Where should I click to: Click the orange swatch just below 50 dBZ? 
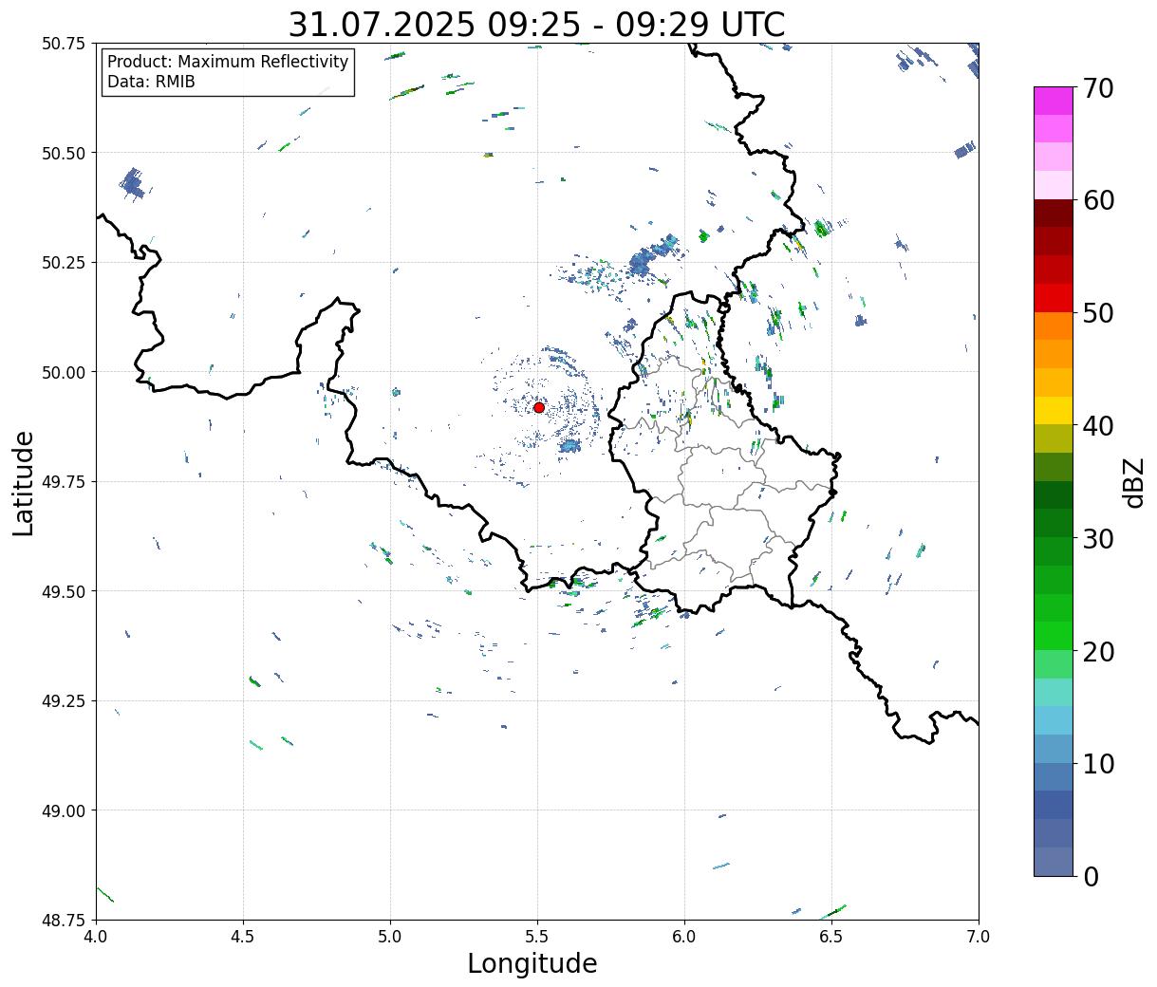pyautogui.click(x=1054, y=326)
